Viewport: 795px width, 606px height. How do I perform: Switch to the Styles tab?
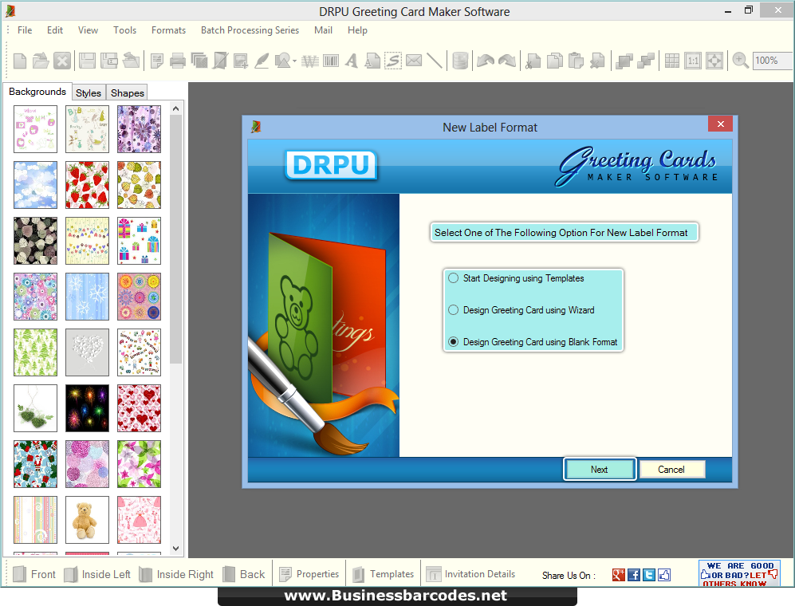[x=89, y=92]
